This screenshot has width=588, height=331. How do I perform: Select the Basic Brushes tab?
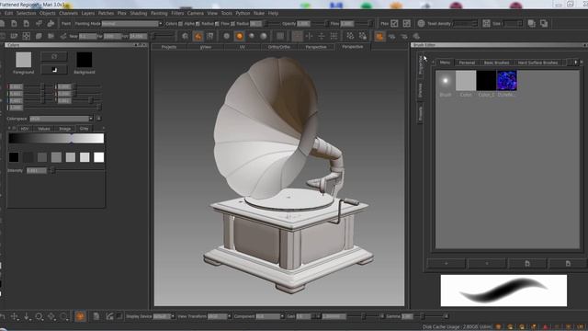coord(496,63)
